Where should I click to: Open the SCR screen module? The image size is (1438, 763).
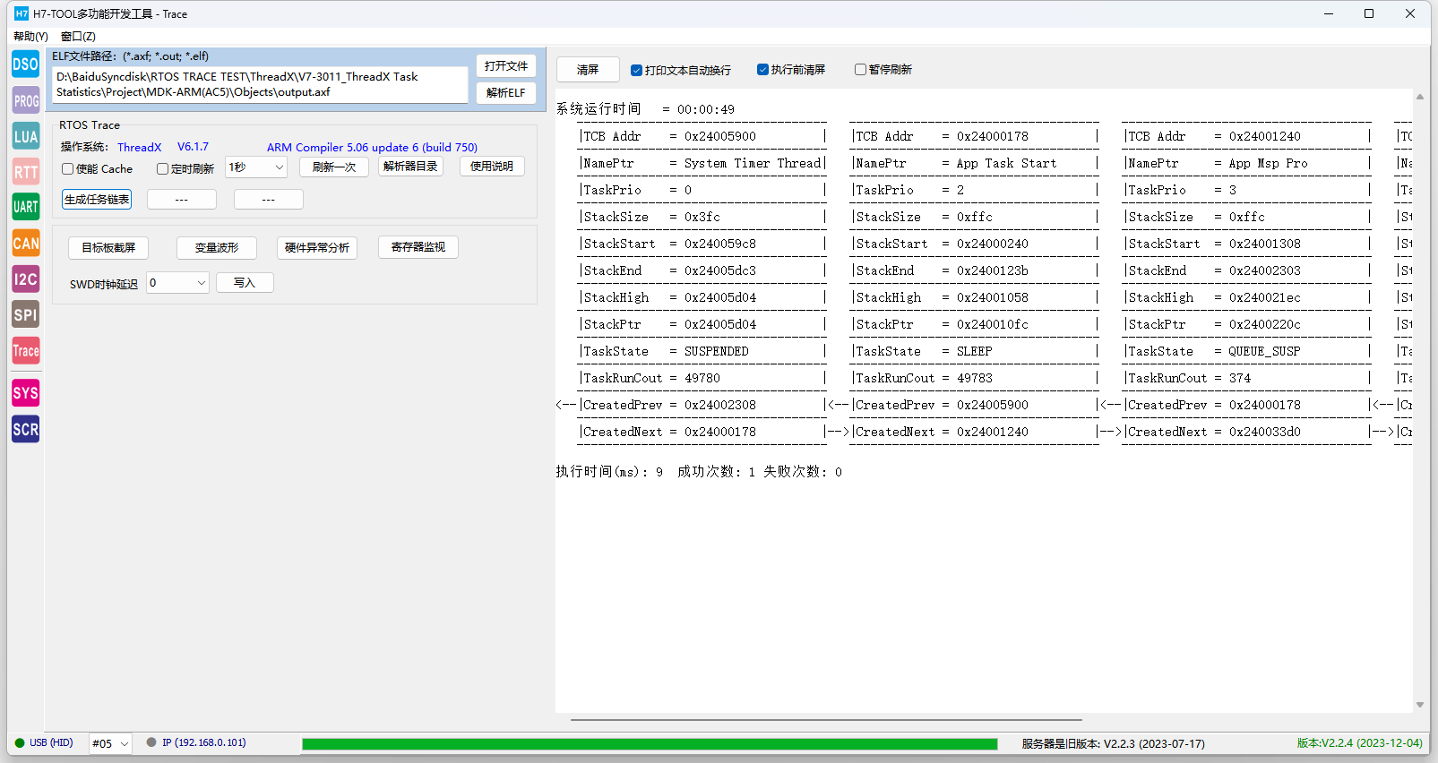tap(25, 429)
